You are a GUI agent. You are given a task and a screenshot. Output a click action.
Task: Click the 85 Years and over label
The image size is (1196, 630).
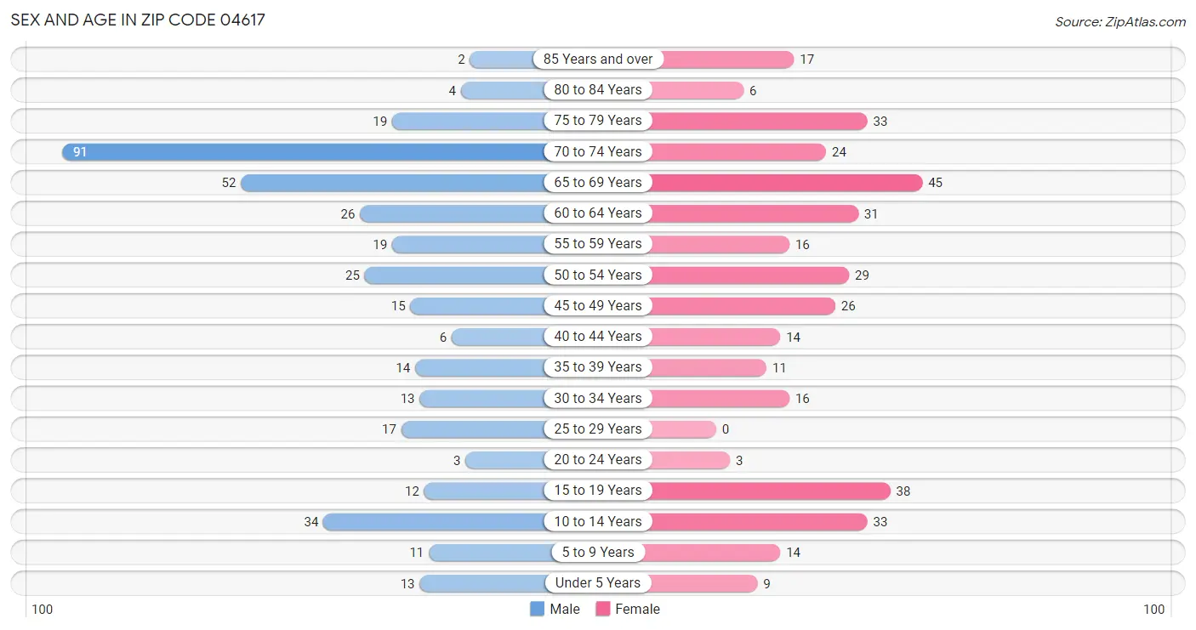pyautogui.click(x=598, y=60)
